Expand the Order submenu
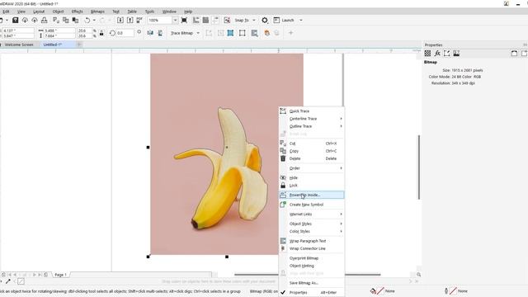Viewport: 528px width, 297px height. click(312, 168)
